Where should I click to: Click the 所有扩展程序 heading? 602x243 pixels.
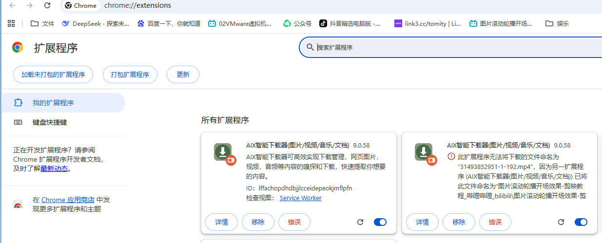[x=225, y=120]
